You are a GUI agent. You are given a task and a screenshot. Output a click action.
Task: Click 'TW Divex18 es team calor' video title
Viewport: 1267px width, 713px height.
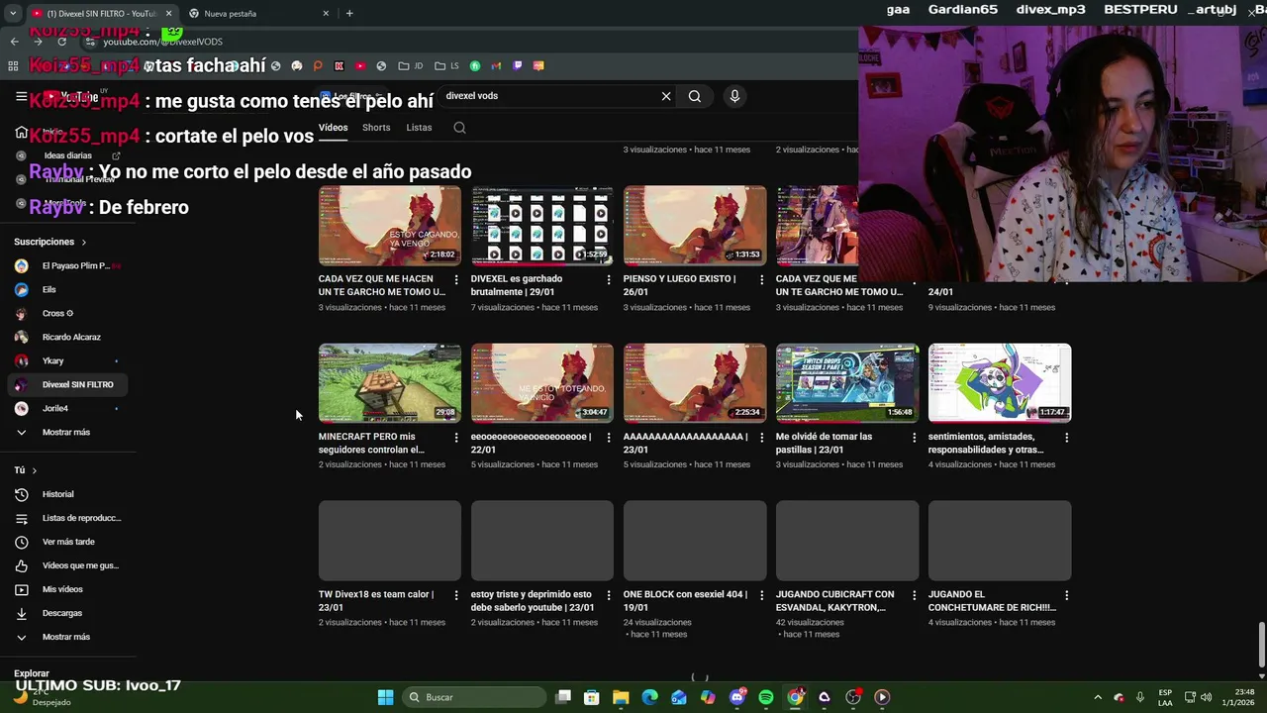pos(376,601)
